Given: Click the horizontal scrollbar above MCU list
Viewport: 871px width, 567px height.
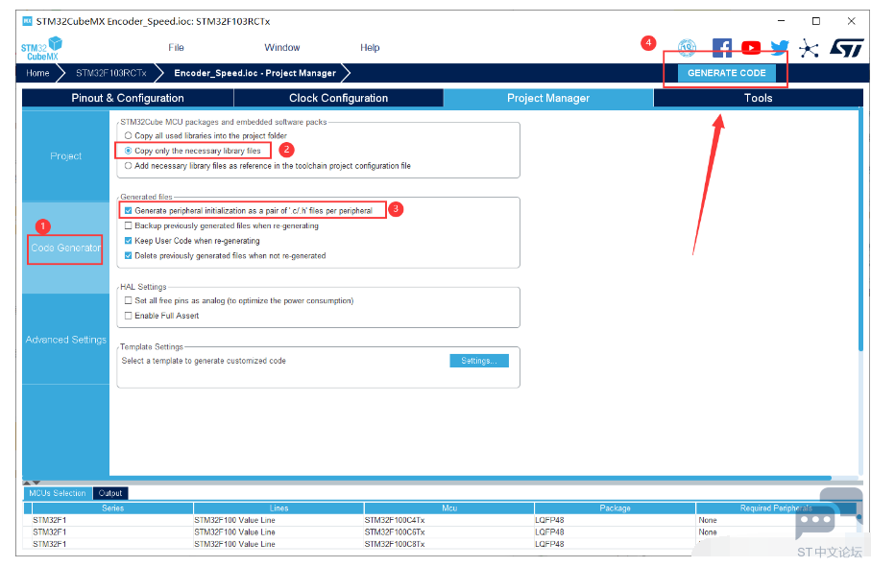Looking at the screenshot, I should (x=426, y=478).
